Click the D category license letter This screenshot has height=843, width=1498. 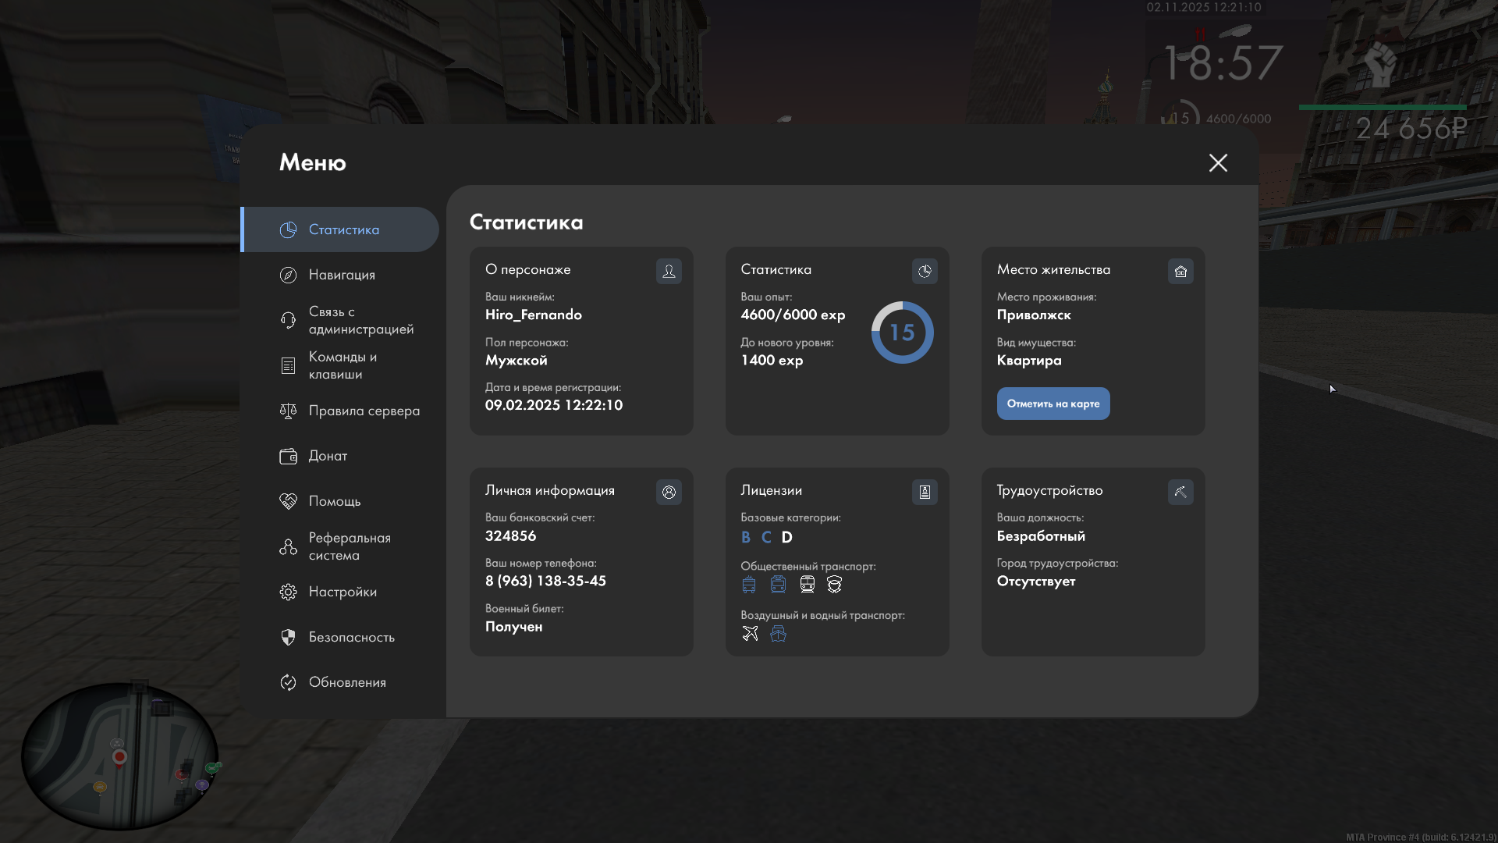[786, 537]
